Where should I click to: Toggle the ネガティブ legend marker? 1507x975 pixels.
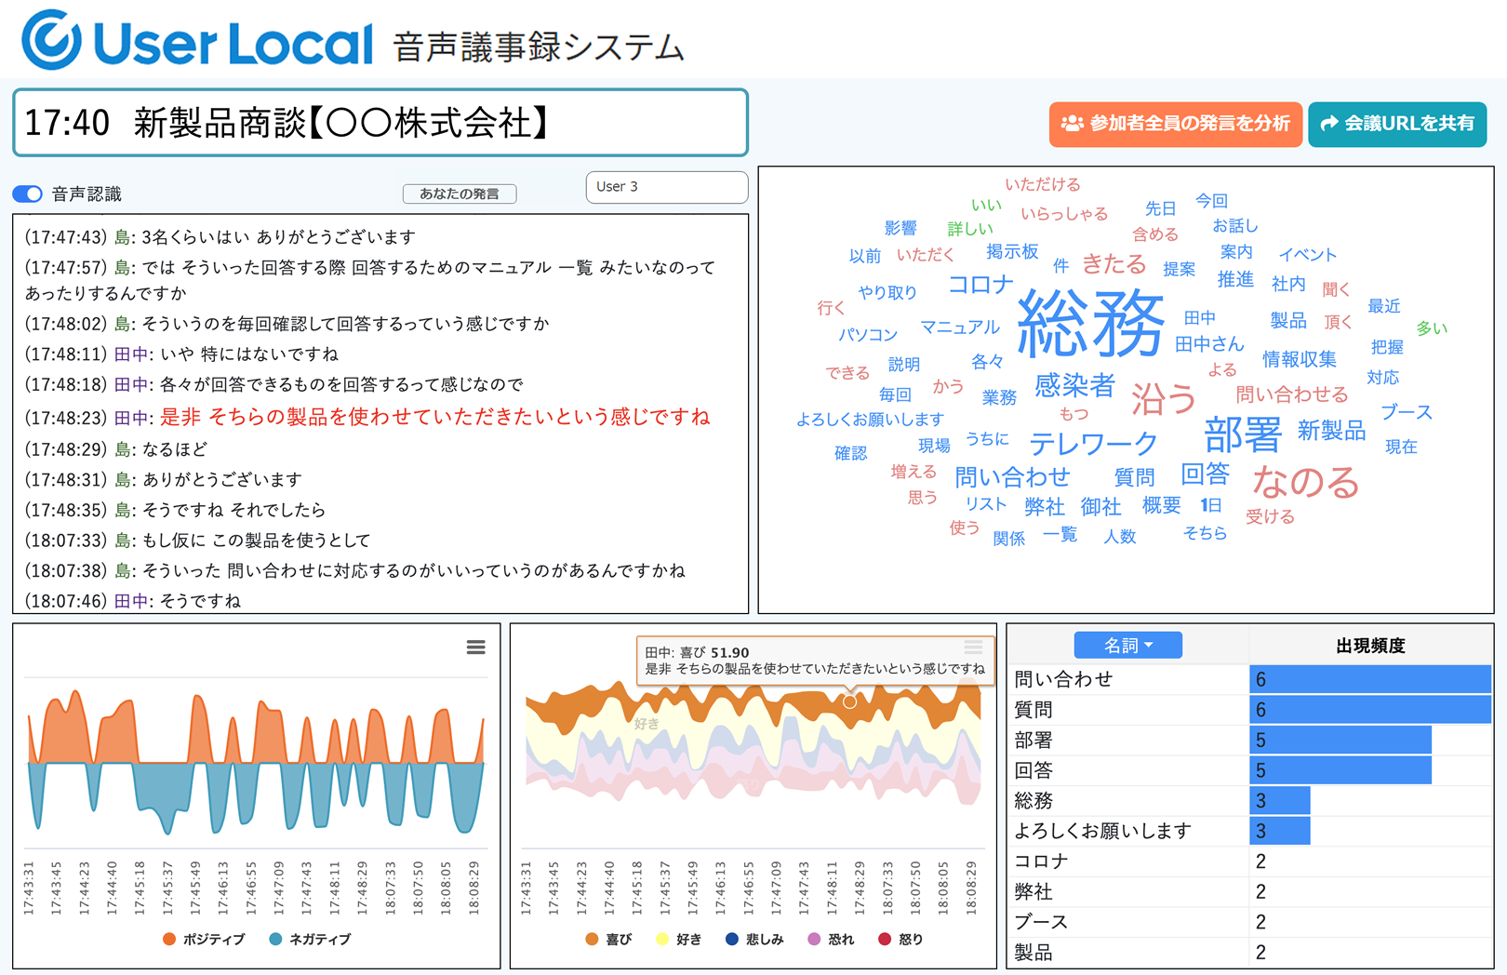(x=275, y=939)
